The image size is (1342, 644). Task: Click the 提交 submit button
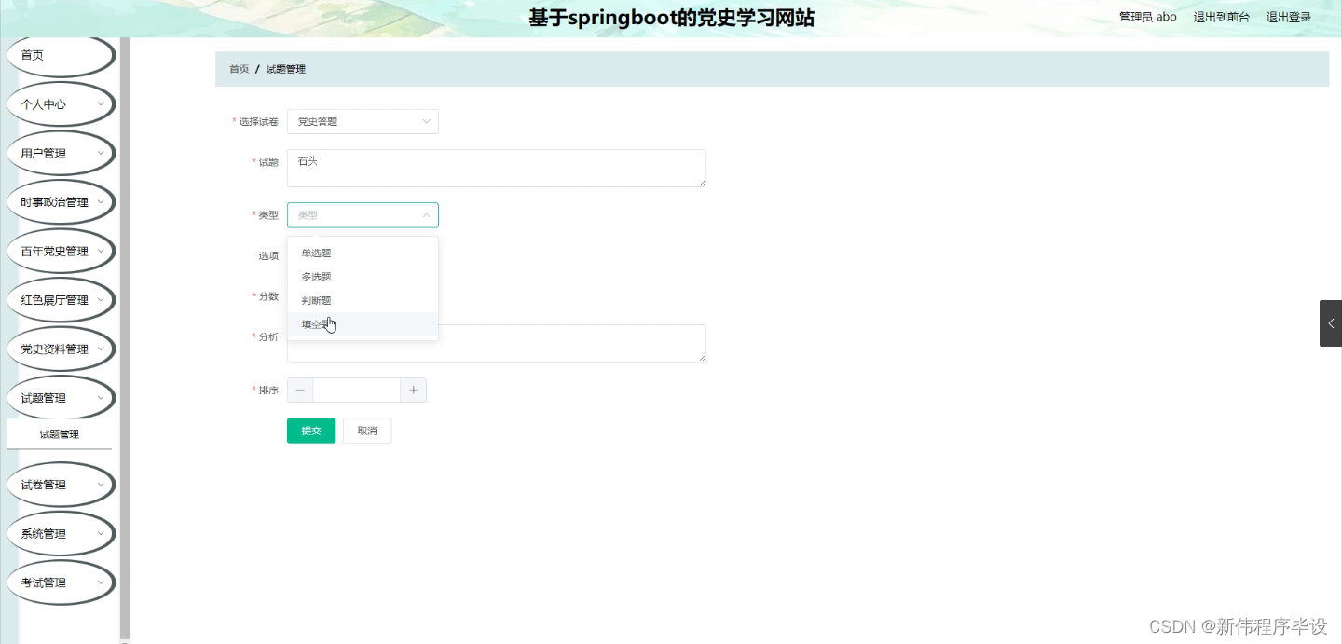point(310,431)
